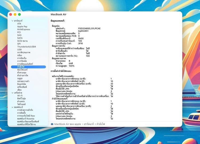Click condition value ปกติ
The image size is (200, 144).
click(x=71, y=63)
